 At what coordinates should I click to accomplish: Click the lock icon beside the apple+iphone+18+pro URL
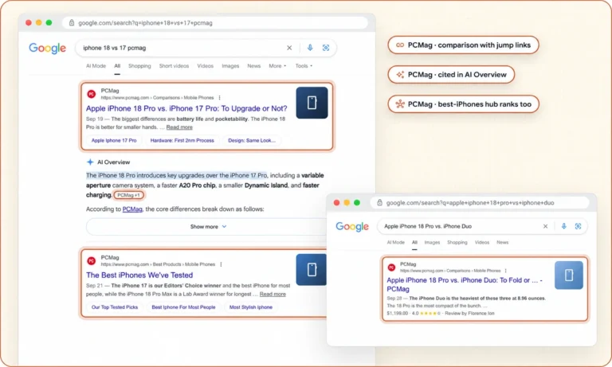pos(379,202)
